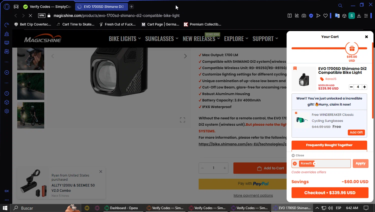Image resolution: width=375 pixels, height=212 pixels.
Task: Click the Apply coupon button
Action: pos(360,163)
